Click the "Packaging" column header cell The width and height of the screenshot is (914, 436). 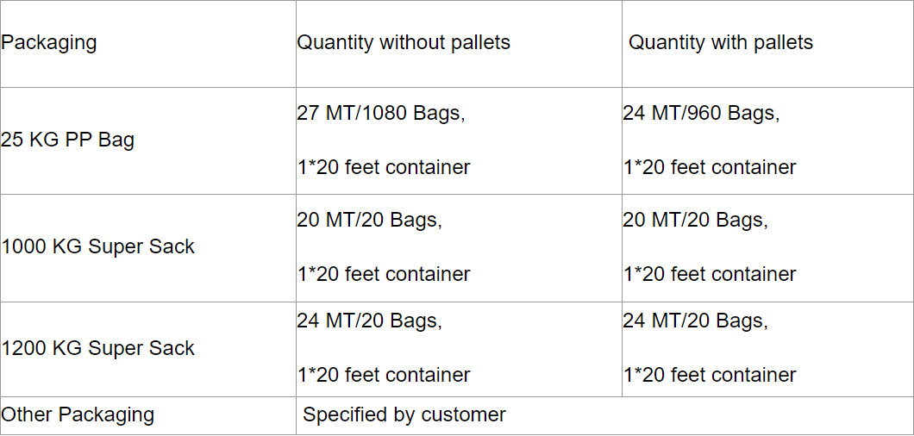49,43
